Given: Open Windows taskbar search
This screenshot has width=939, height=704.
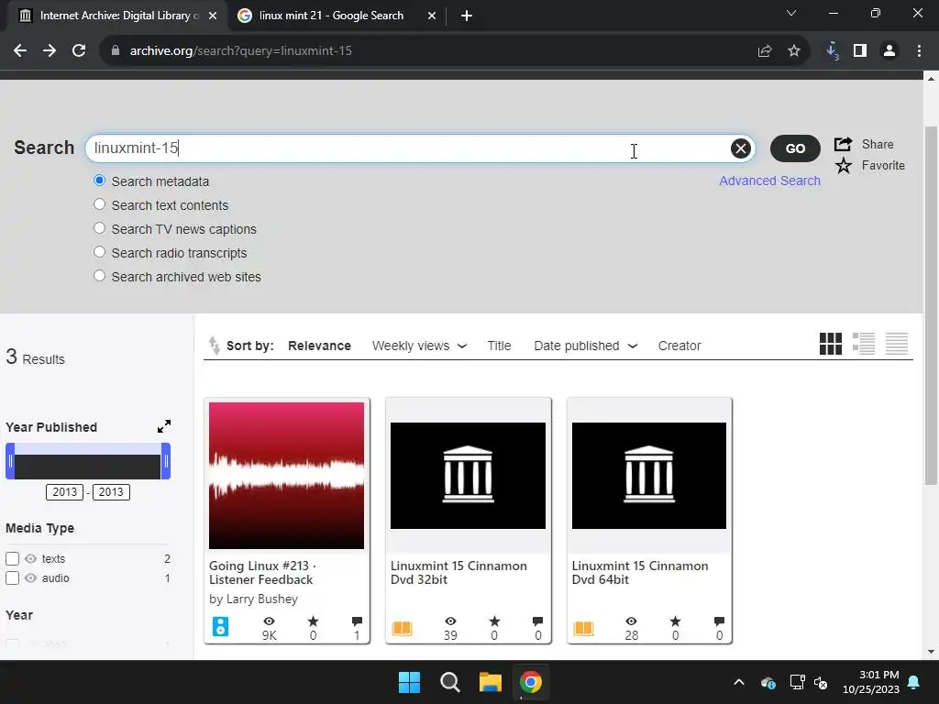Looking at the screenshot, I should point(449,682).
